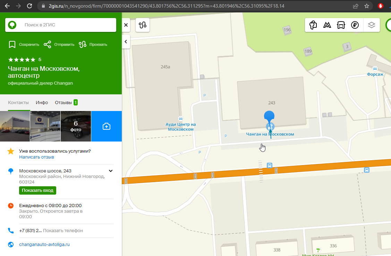
Task: Click building number 189 on map
Action: [308, 51]
